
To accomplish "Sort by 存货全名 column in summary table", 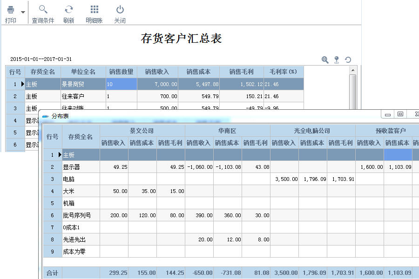I will [x=43, y=72].
